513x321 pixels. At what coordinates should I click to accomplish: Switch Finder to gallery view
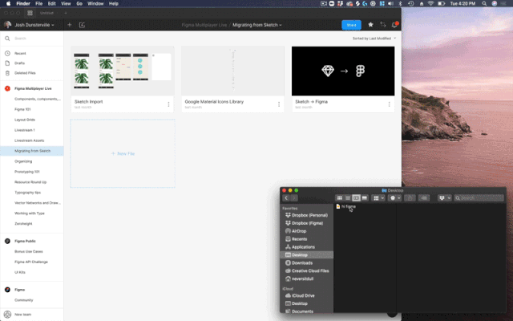coord(364,198)
